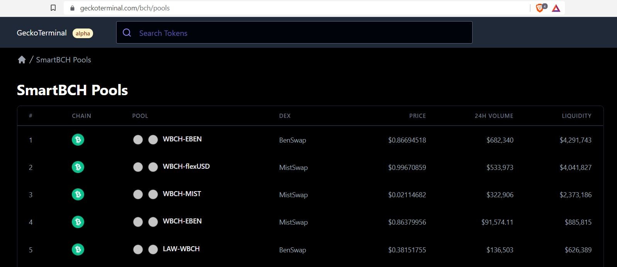Focus the Search Tokens field
The height and width of the screenshot is (267, 617).
pyautogui.click(x=294, y=32)
